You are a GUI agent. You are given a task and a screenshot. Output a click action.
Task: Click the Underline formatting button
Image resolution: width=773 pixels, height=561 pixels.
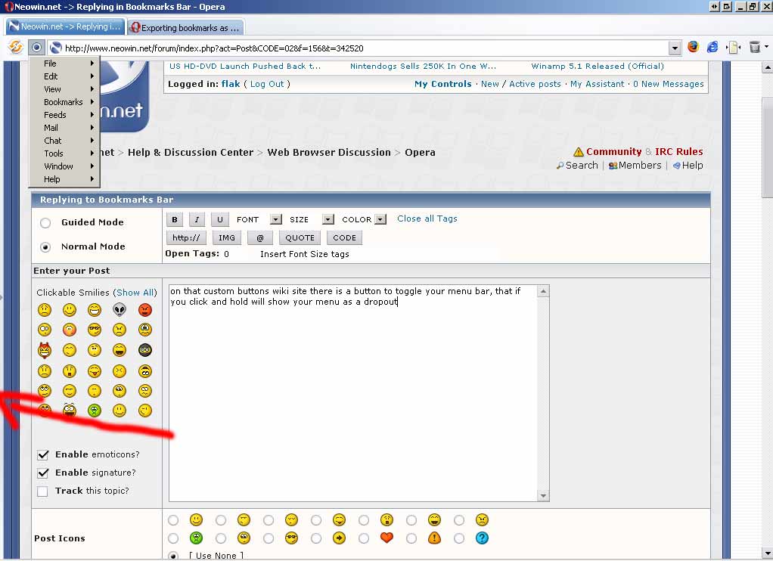220,219
